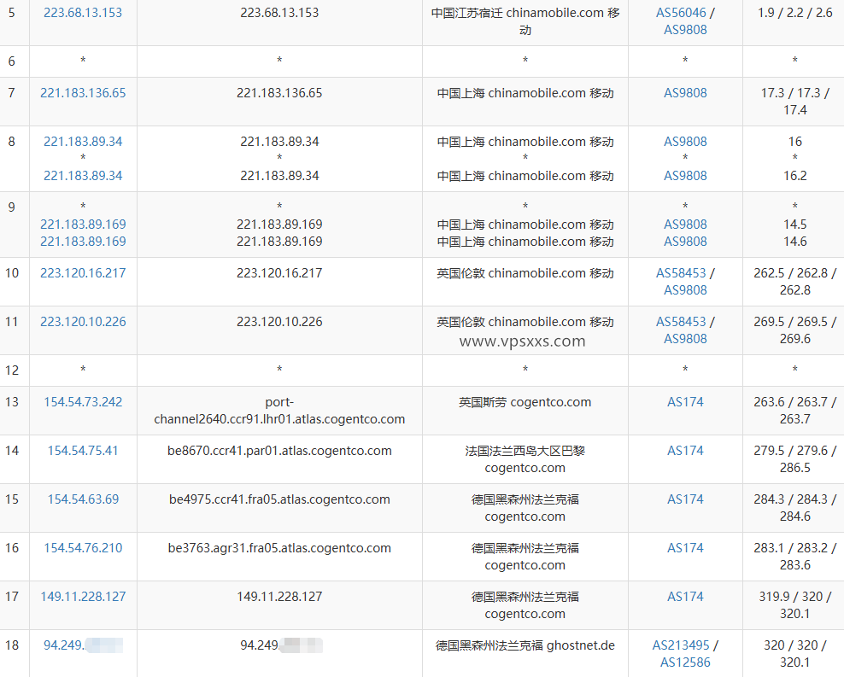Screen dimensions: 844x677
Task: Open AS12586 link in hop 18
Action: click(x=685, y=662)
